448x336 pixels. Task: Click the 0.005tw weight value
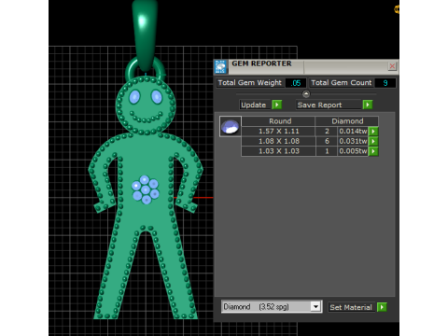tap(353, 151)
